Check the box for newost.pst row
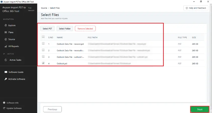The image size is (212, 113). pos(43,43)
